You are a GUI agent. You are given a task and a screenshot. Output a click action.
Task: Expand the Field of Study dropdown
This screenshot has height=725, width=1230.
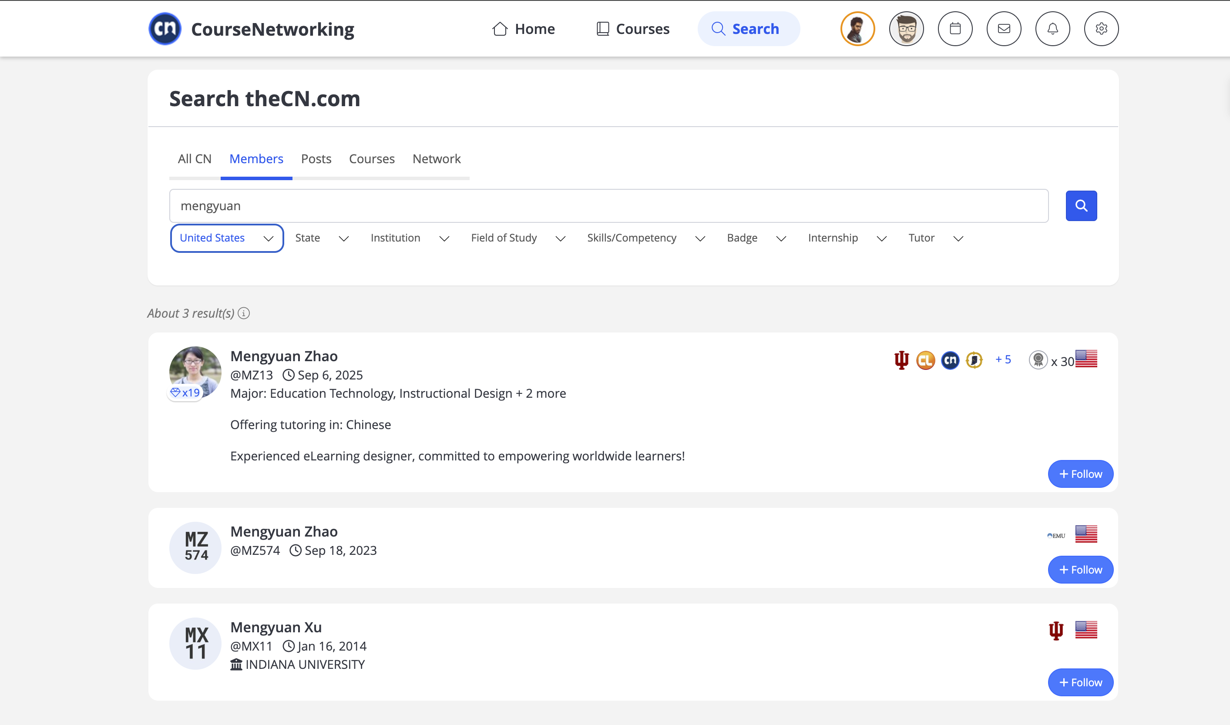coord(518,238)
